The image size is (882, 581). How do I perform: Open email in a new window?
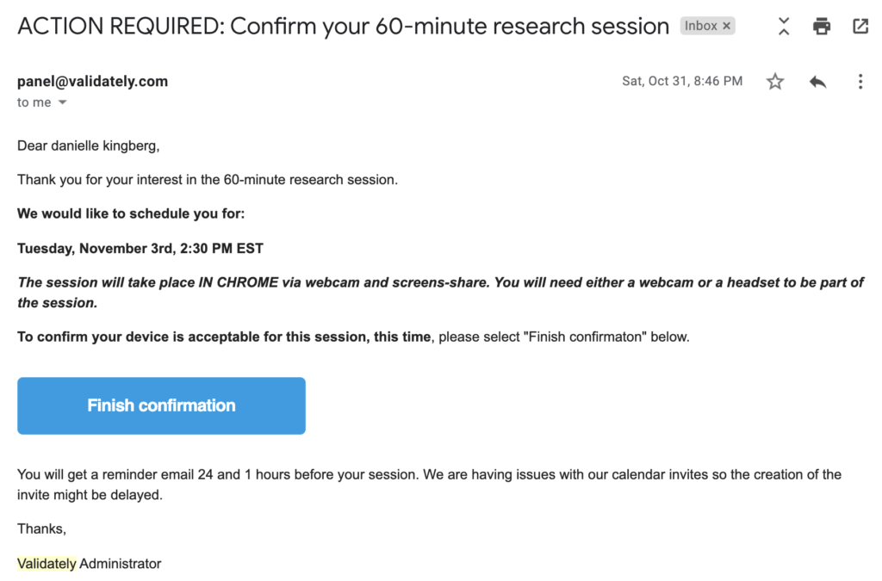point(860,26)
